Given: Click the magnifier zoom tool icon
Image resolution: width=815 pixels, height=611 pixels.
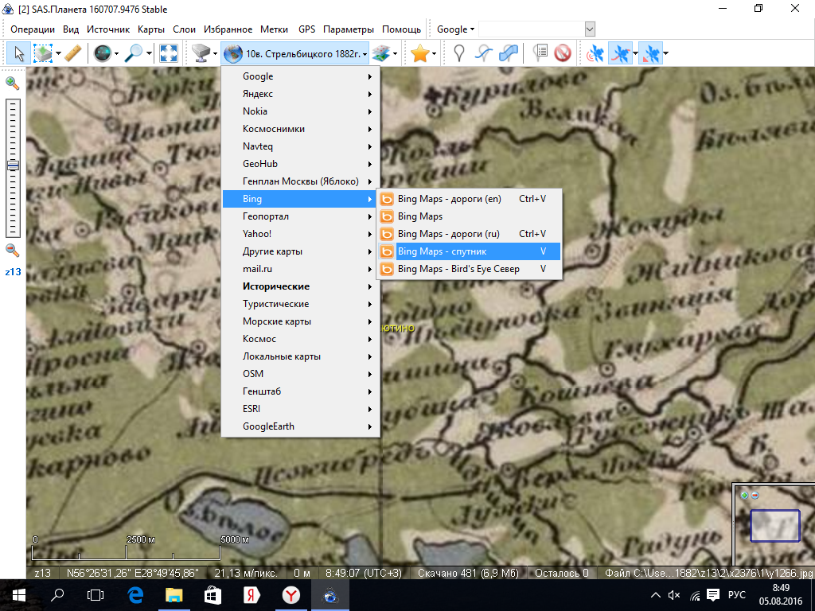Looking at the screenshot, I should (134, 53).
